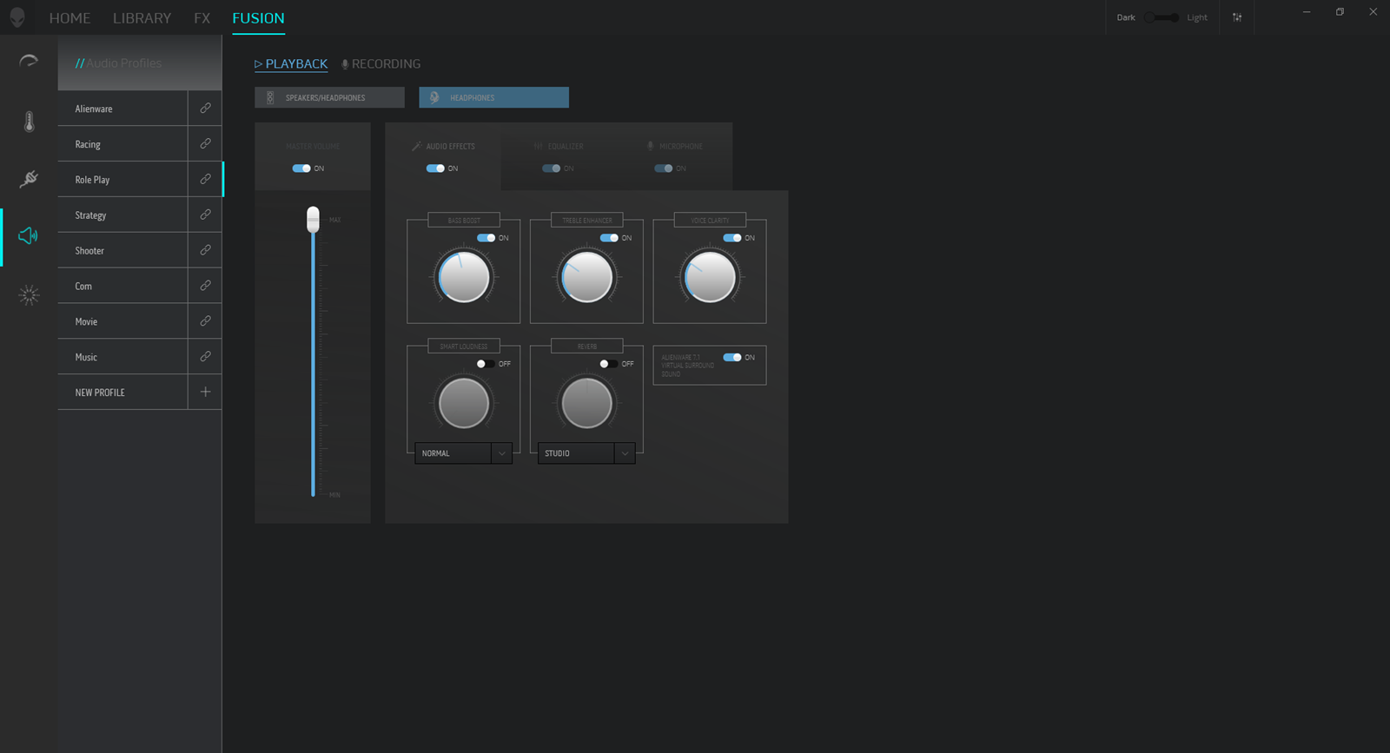Disable the Audio Effects switch
Viewport: 1390px width, 753px height.
[x=435, y=168]
